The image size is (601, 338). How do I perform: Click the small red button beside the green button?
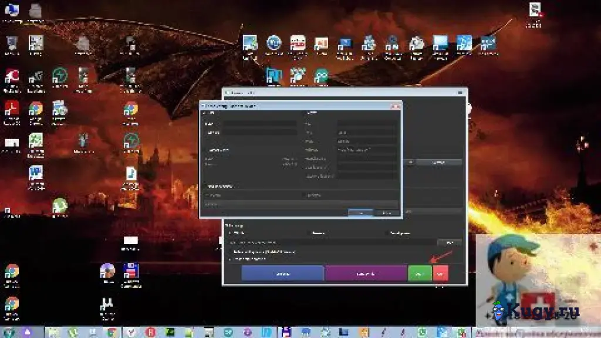click(440, 273)
